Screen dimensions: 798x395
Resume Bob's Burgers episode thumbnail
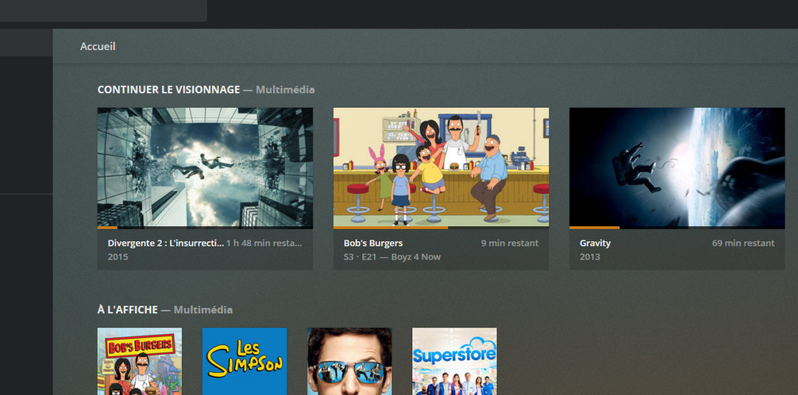441,167
